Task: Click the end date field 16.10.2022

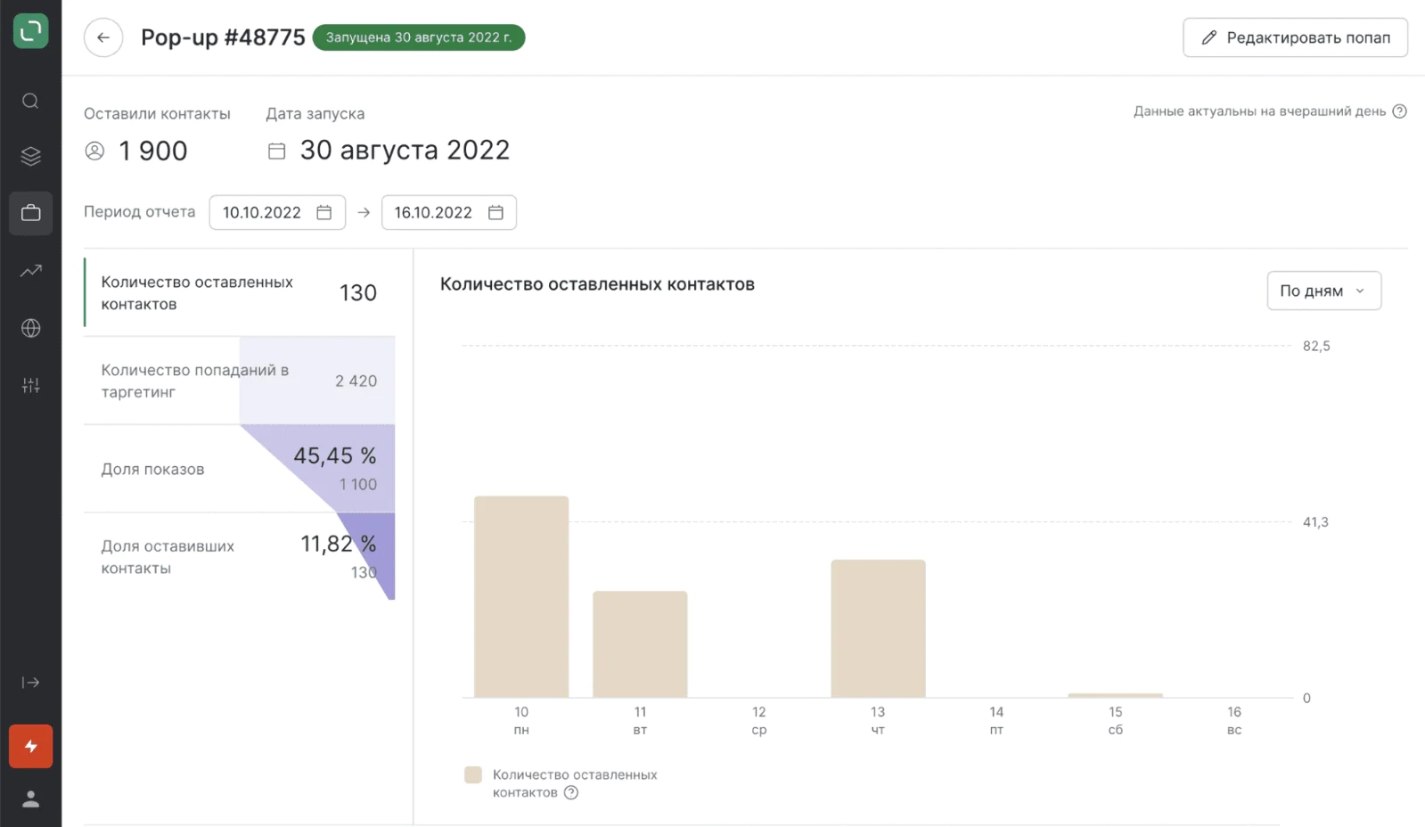Action: 448,213
